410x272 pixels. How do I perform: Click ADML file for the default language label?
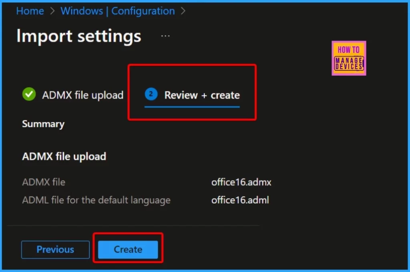(x=96, y=200)
